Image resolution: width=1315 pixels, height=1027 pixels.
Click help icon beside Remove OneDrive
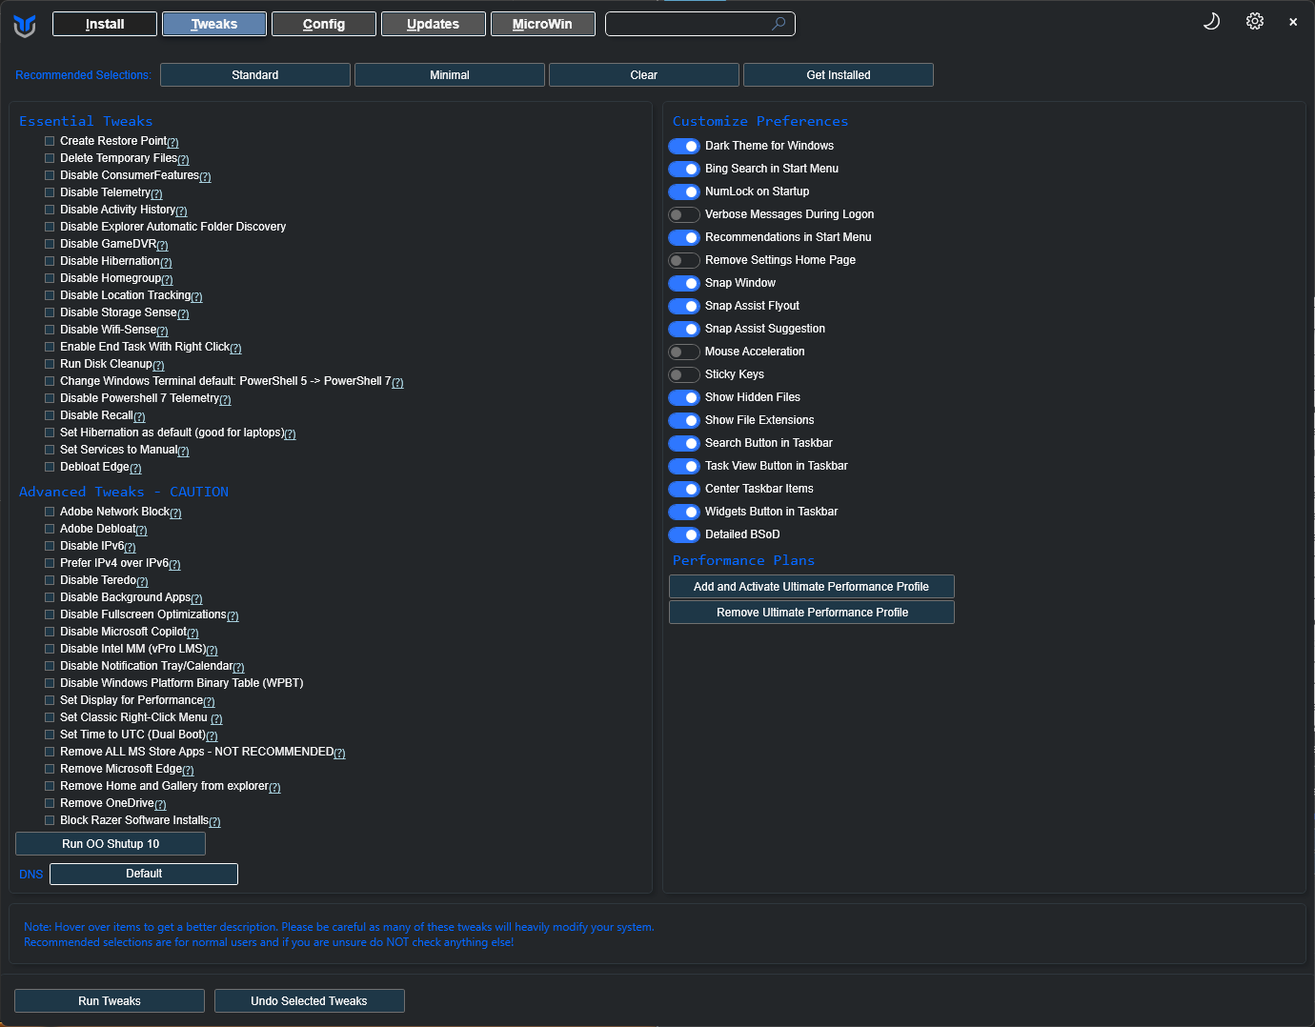tap(160, 805)
